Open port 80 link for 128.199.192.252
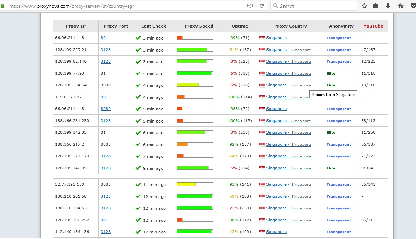Screen dimensions: 416x239 (103, 220)
